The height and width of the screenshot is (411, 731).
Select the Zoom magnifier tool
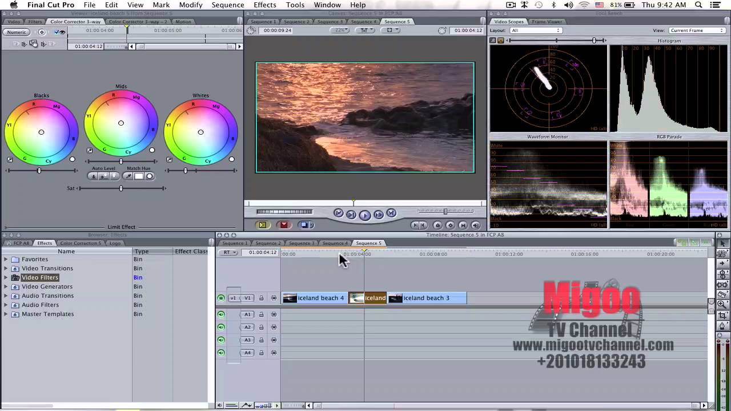point(722,305)
